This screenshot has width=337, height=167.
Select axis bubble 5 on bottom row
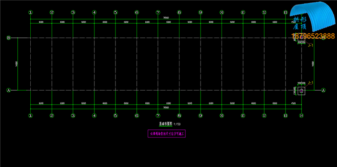(115, 116)
